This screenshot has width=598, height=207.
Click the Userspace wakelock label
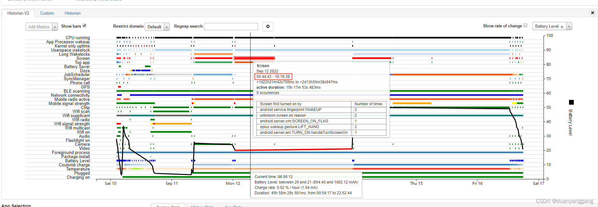(70, 50)
